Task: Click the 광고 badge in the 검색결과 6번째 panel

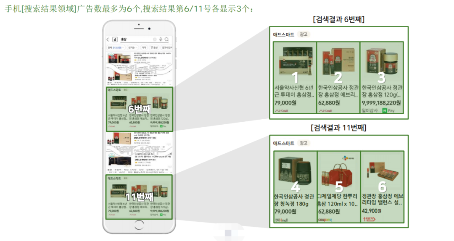Action: (x=304, y=34)
